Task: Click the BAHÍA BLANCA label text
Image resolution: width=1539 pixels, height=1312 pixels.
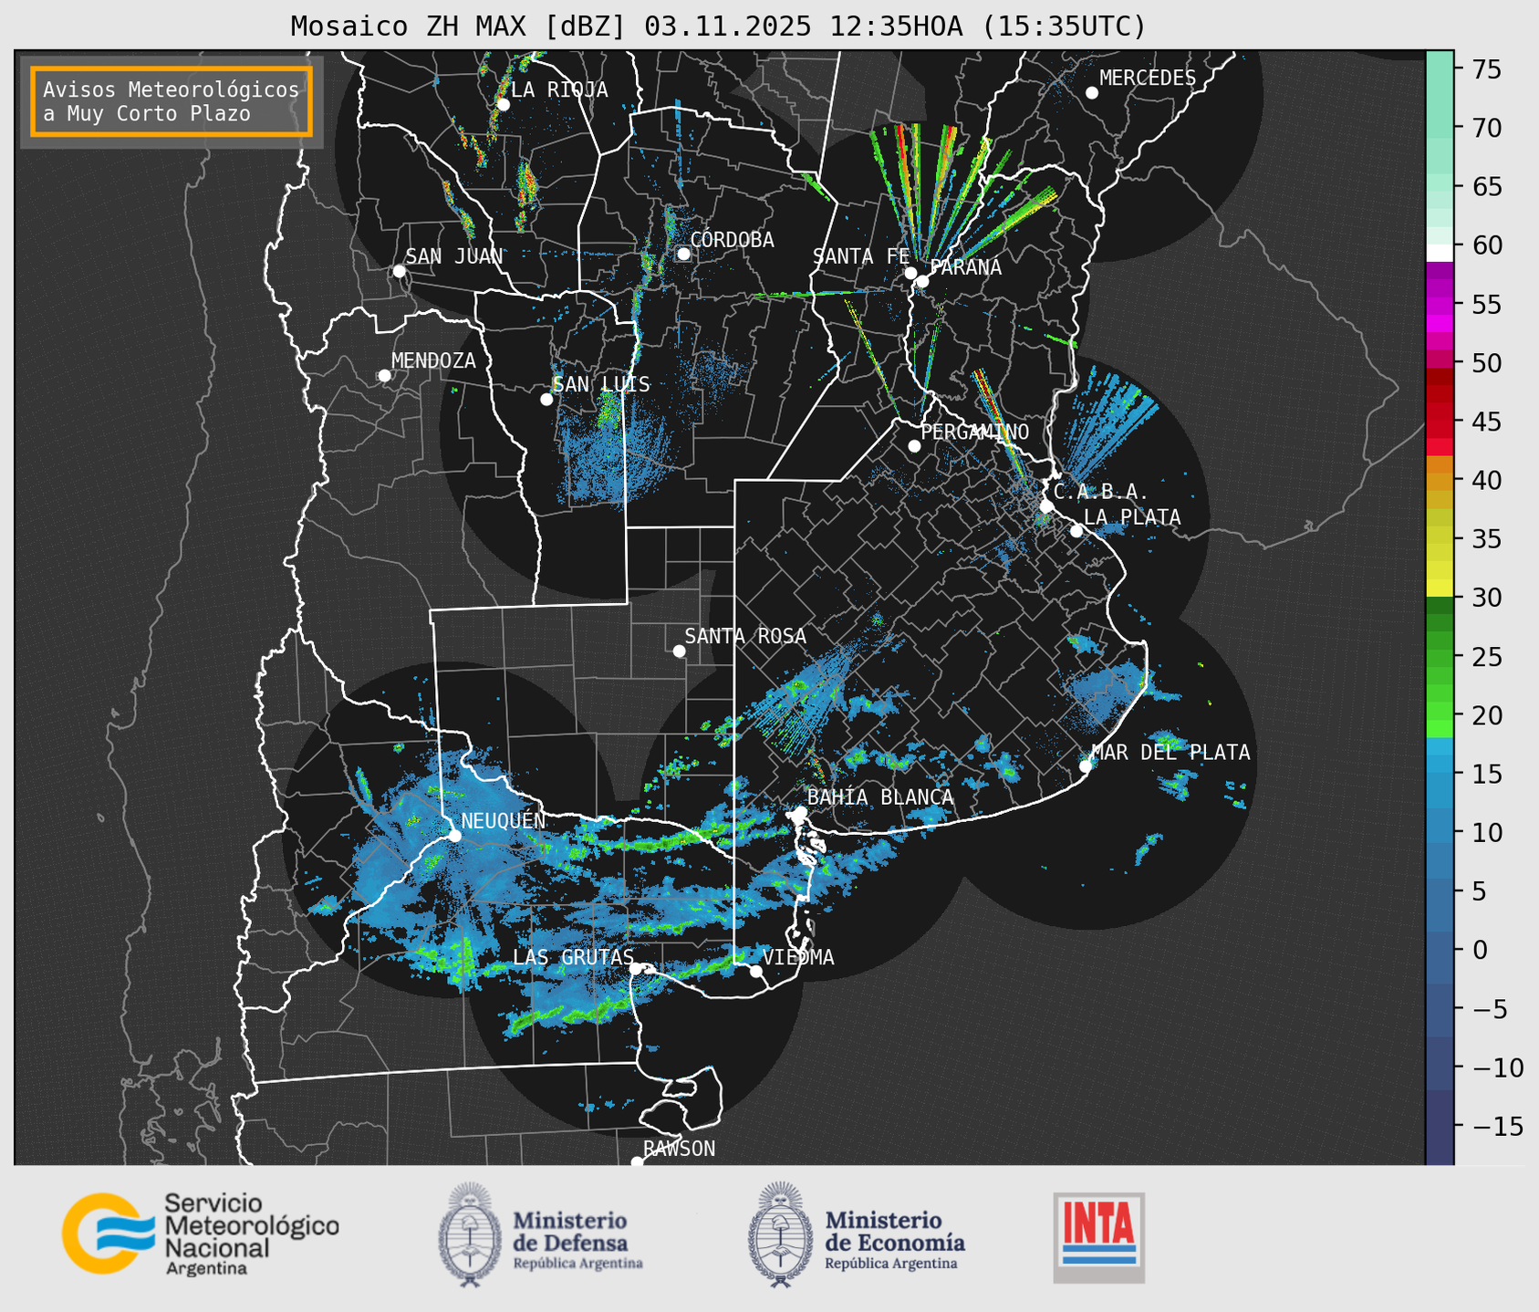Action: click(880, 797)
